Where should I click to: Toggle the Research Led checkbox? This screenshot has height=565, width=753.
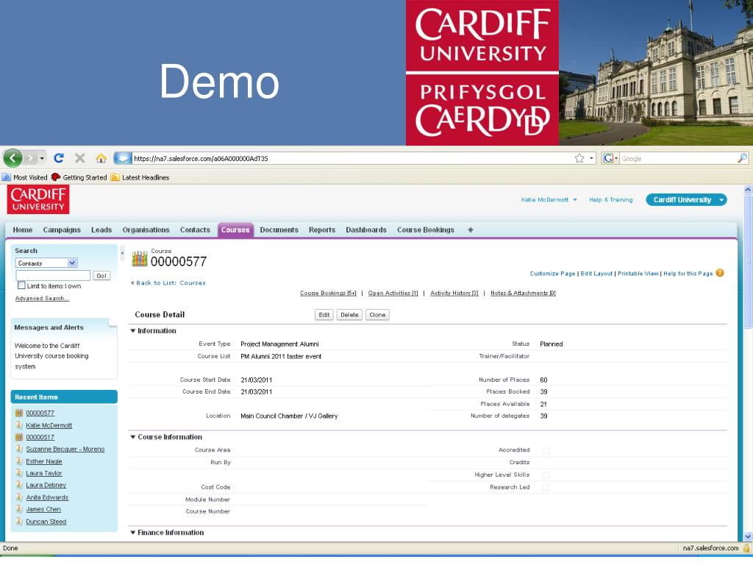546,487
